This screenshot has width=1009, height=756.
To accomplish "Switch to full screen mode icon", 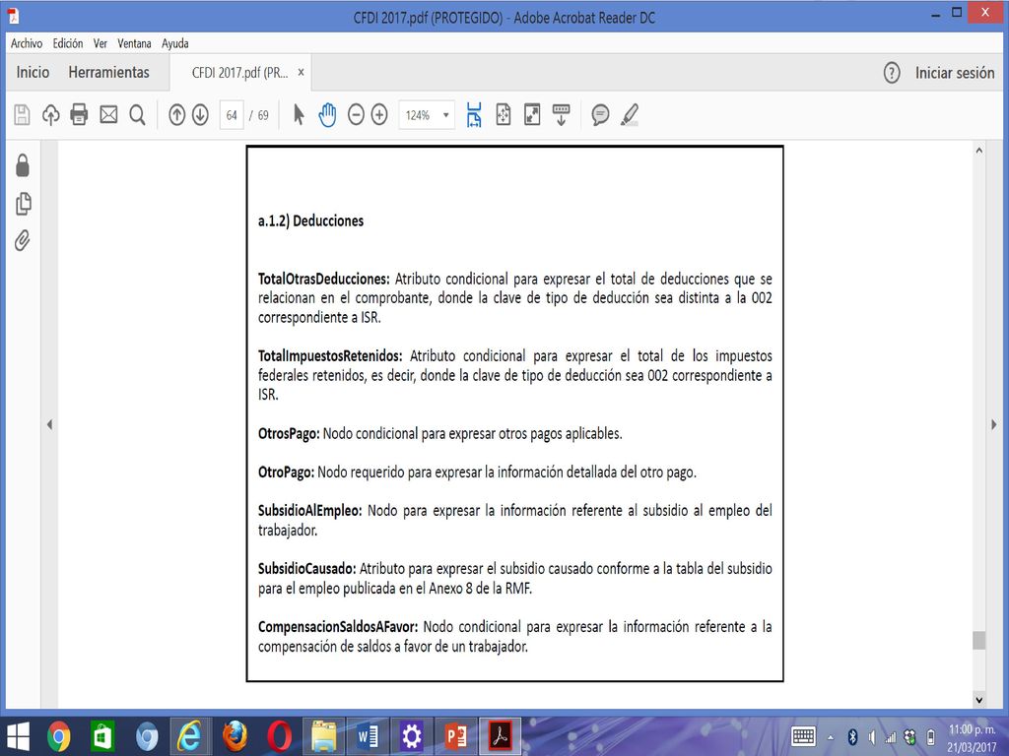I will [532, 114].
